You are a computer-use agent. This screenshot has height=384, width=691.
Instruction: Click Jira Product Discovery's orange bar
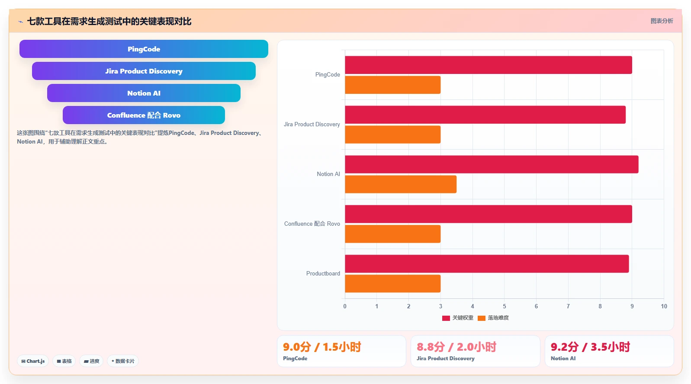[x=392, y=134]
